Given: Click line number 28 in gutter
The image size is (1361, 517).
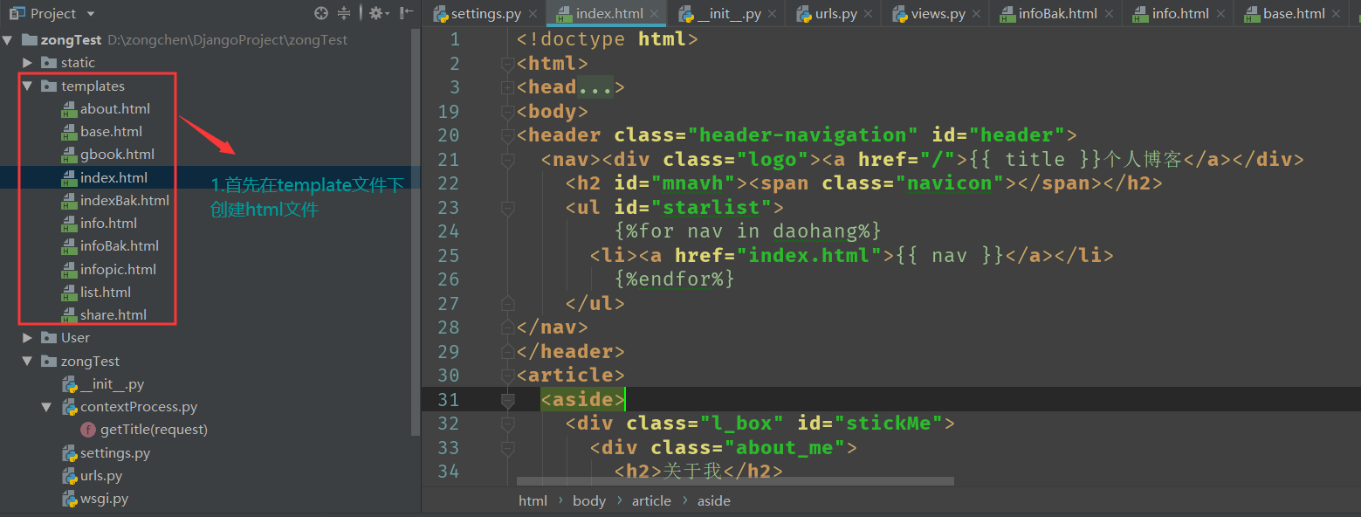Looking at the screenshot, I should 448,327.
